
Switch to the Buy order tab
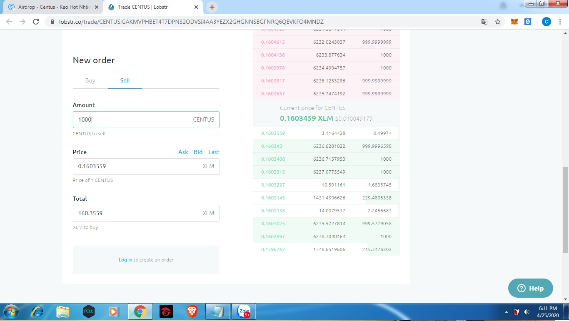(90, 81)
